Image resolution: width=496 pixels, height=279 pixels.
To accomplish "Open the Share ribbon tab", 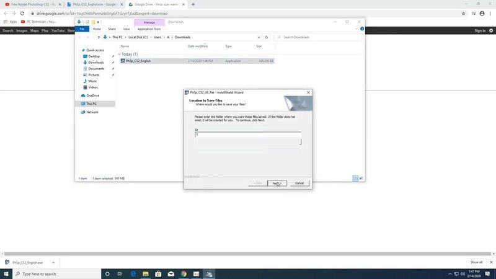I will coord(112,29).
